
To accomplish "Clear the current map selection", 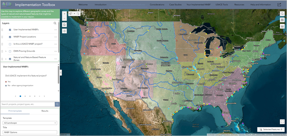I will coord(78,13).
